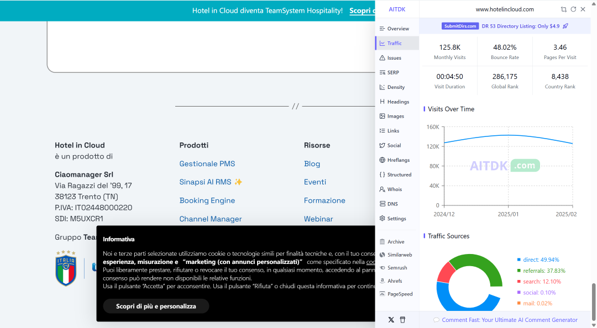Image resolution: width=597 pixels, height=328 pixels.
Task: Click the Settings gear icon
Action: click(383, 219)
